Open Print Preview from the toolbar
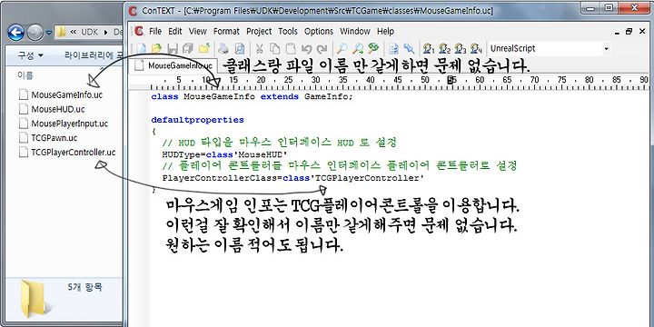This screenshot has width=654, height=327. coord(240,48)
